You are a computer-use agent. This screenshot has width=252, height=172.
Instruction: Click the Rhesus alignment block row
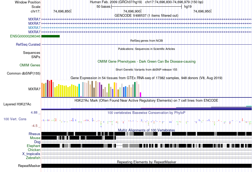(146, 134)
